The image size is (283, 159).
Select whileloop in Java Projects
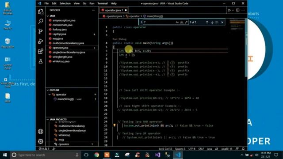(x=64, y=135)
